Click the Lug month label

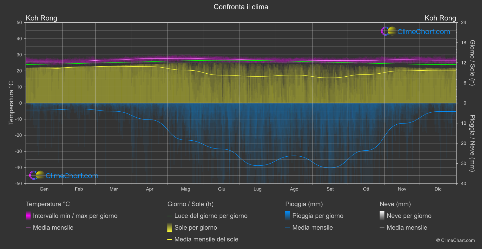coord(257,189)
